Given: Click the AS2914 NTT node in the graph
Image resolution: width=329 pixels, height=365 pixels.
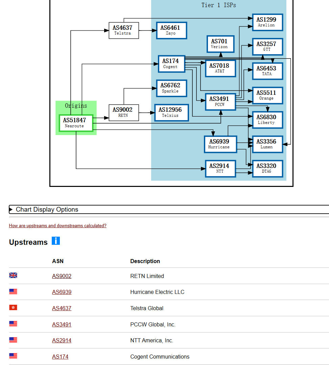Looking at the screenshot, I should point(220,169).
